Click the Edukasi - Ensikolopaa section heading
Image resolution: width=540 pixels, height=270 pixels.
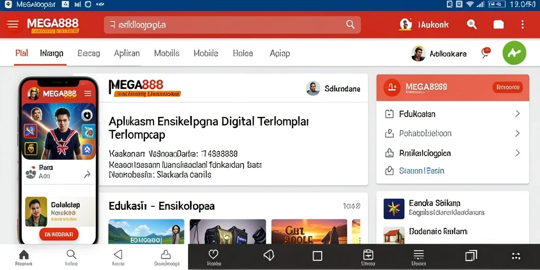tap(161, 206)
